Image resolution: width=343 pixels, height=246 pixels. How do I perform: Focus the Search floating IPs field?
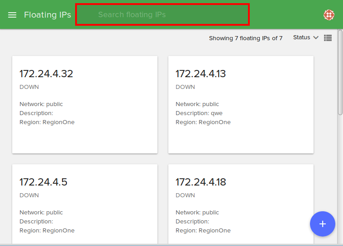(x=162, y=15)
